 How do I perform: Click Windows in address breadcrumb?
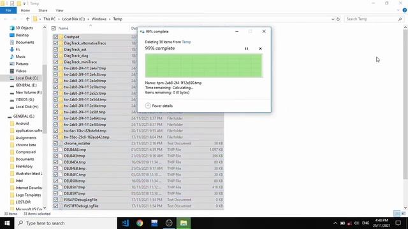99,19
